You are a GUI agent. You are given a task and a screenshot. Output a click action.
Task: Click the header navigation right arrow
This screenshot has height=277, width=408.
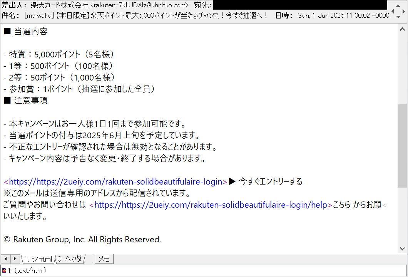coord(404,11)
